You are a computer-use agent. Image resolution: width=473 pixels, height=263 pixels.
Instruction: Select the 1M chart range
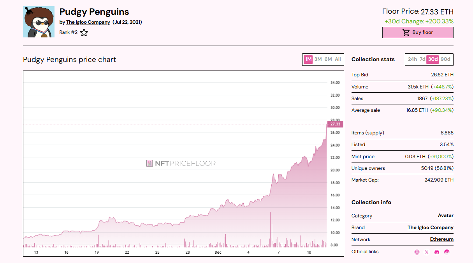tap(308, 59)
